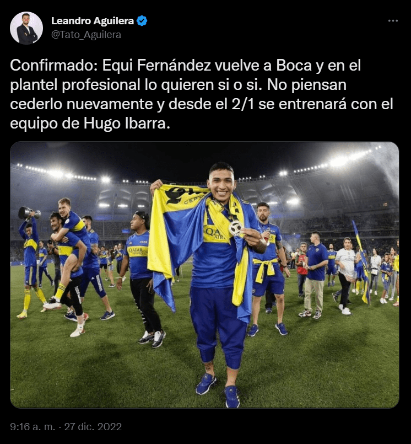Open Leandro Aguilera's round profile avatar
411x444 pixels.
(x=26, y=28)
